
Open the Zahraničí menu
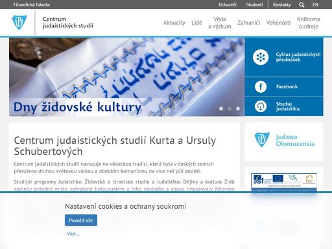248,23
